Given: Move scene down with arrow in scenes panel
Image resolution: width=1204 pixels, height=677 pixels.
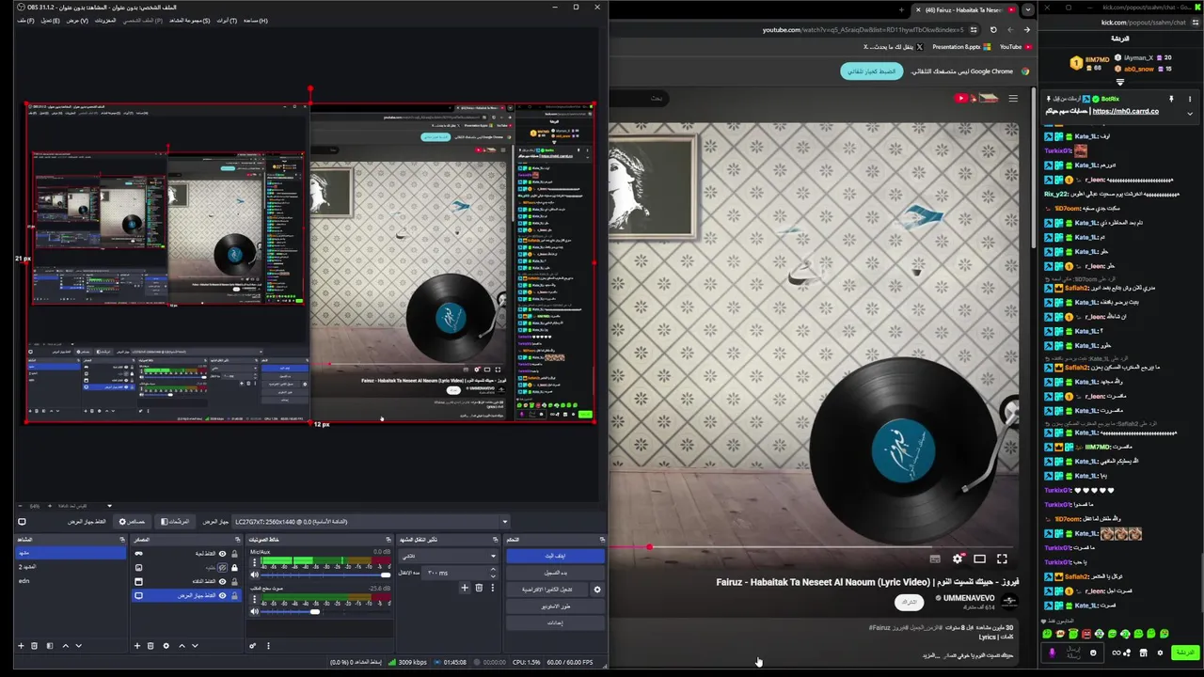Looking at the screenshot, I should tap(78, 646).
